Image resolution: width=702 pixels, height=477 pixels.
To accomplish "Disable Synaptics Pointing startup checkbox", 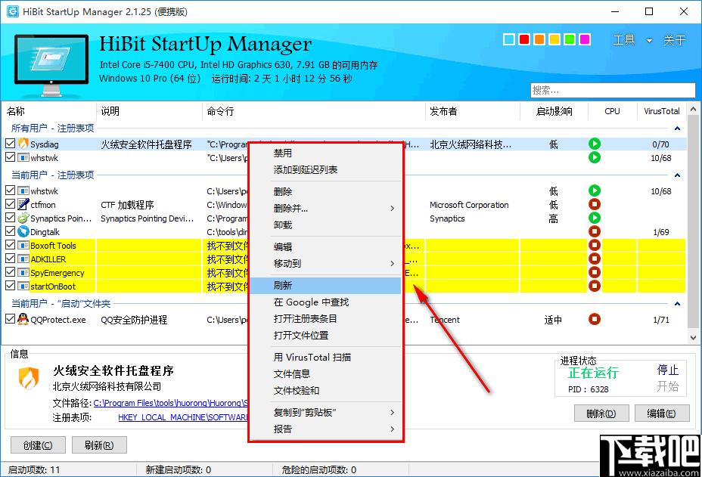I will pos(11,218).
